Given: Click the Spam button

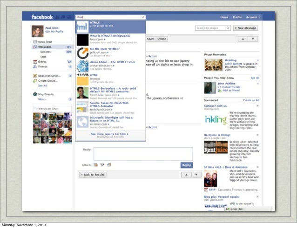Looking at the screenshot, I should tap(150, 39).
